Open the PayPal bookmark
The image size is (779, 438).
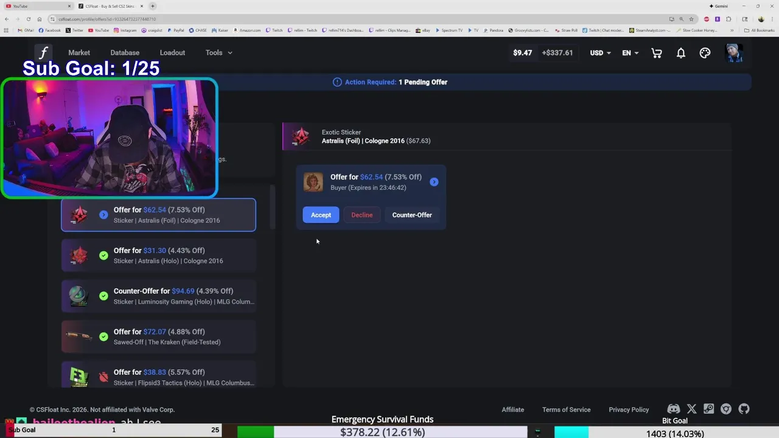pyautogui.click(x=175, y=30)
